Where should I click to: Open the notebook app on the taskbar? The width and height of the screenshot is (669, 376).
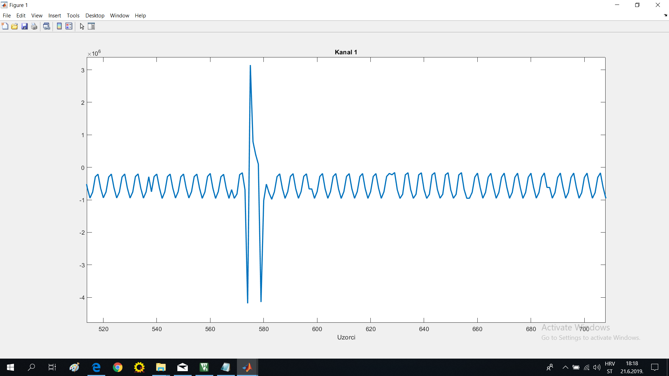pos(225,367)
